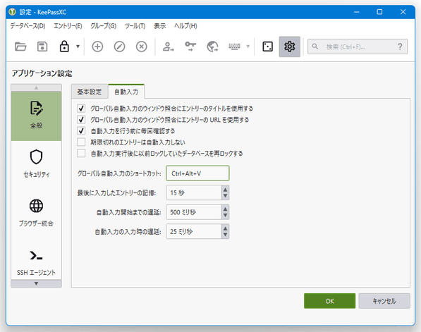Expand the lock database dropdown arrow

click(78, 47)
